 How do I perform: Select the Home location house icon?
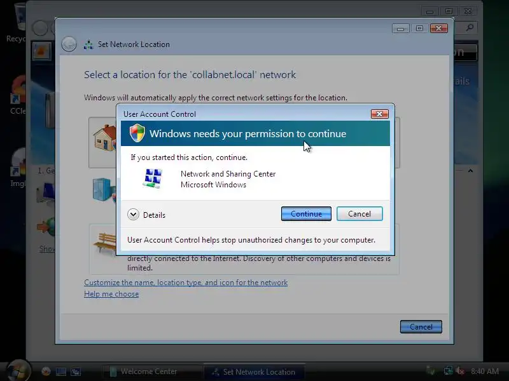coord(104,138)
